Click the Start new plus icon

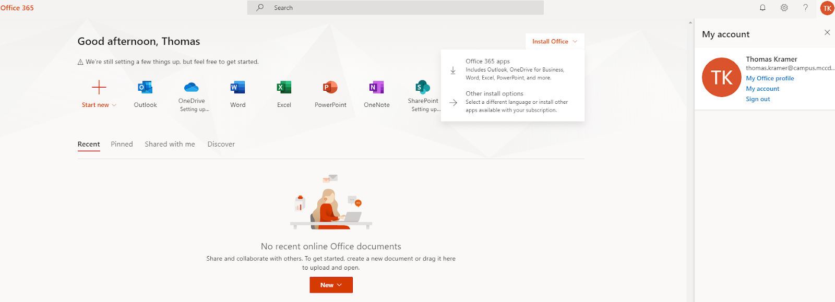pos(99,87)
